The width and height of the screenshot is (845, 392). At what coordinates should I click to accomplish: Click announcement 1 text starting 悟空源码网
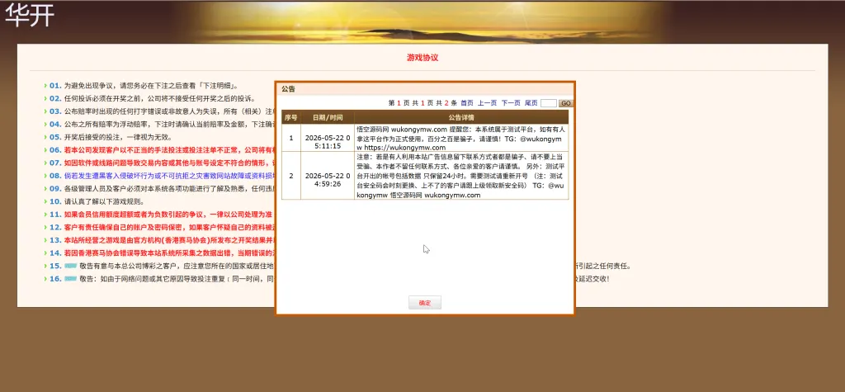(x=461, y=138)
